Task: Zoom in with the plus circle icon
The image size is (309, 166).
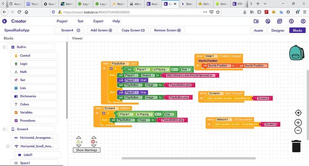Action: coord(298,123)
